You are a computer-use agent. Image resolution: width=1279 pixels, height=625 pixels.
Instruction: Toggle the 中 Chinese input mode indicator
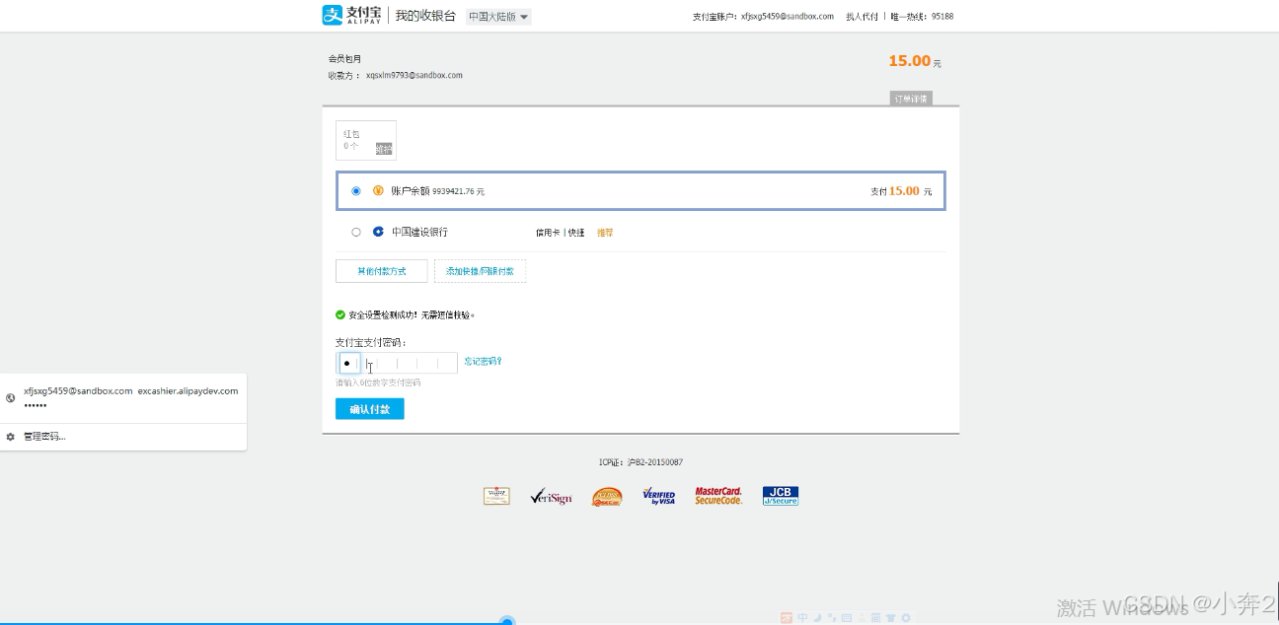(802, 618)
